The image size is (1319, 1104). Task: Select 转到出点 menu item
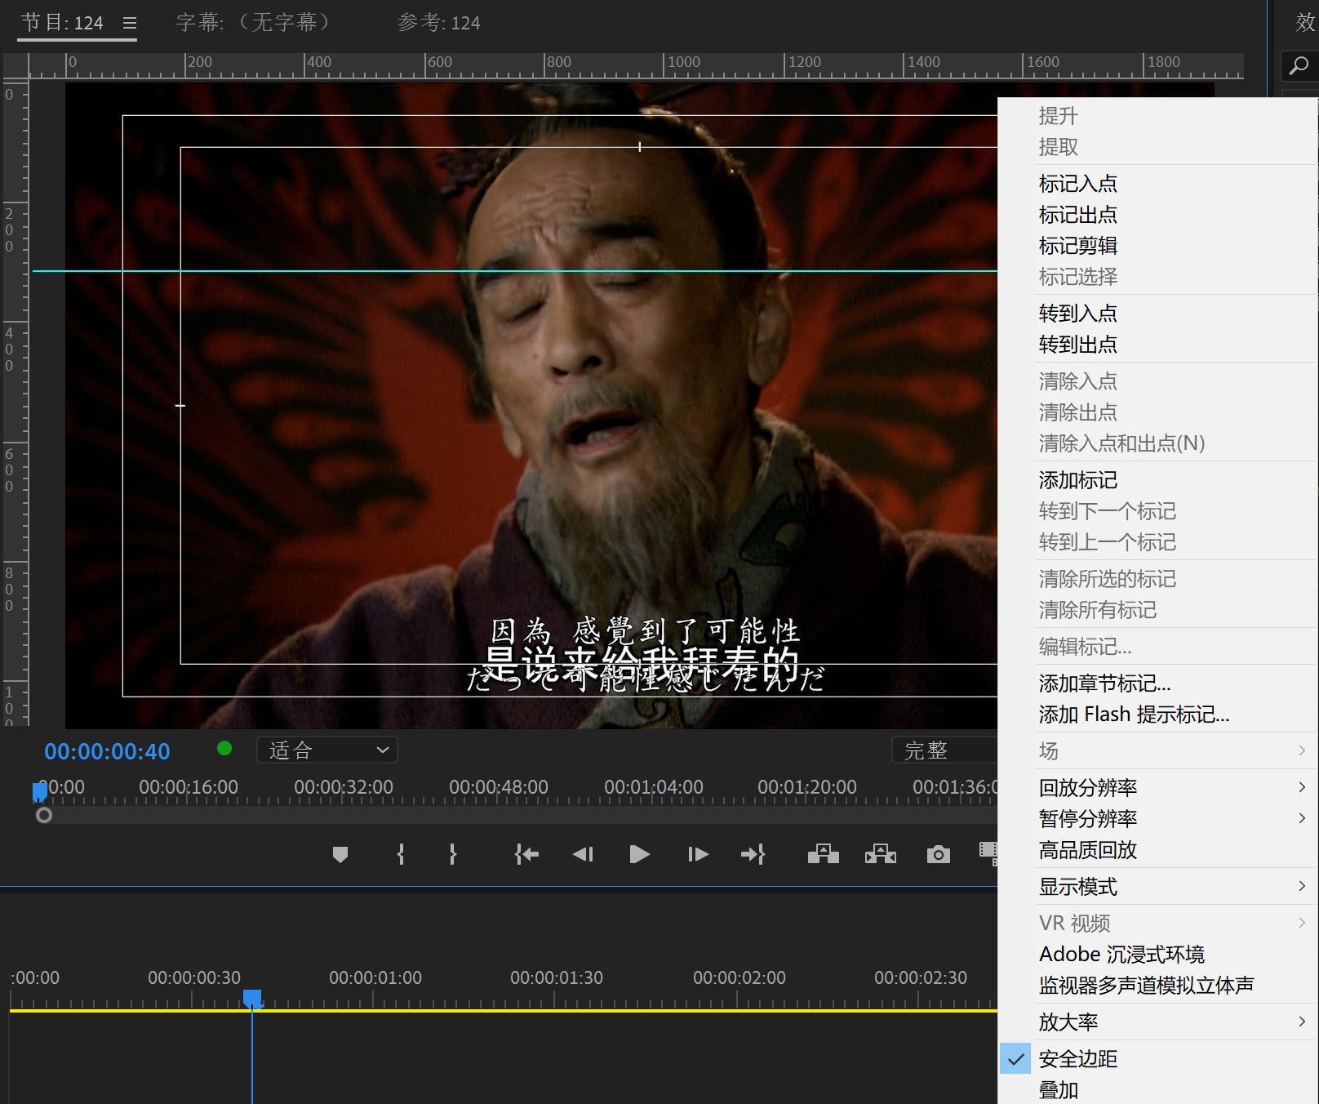(1158, 345)
